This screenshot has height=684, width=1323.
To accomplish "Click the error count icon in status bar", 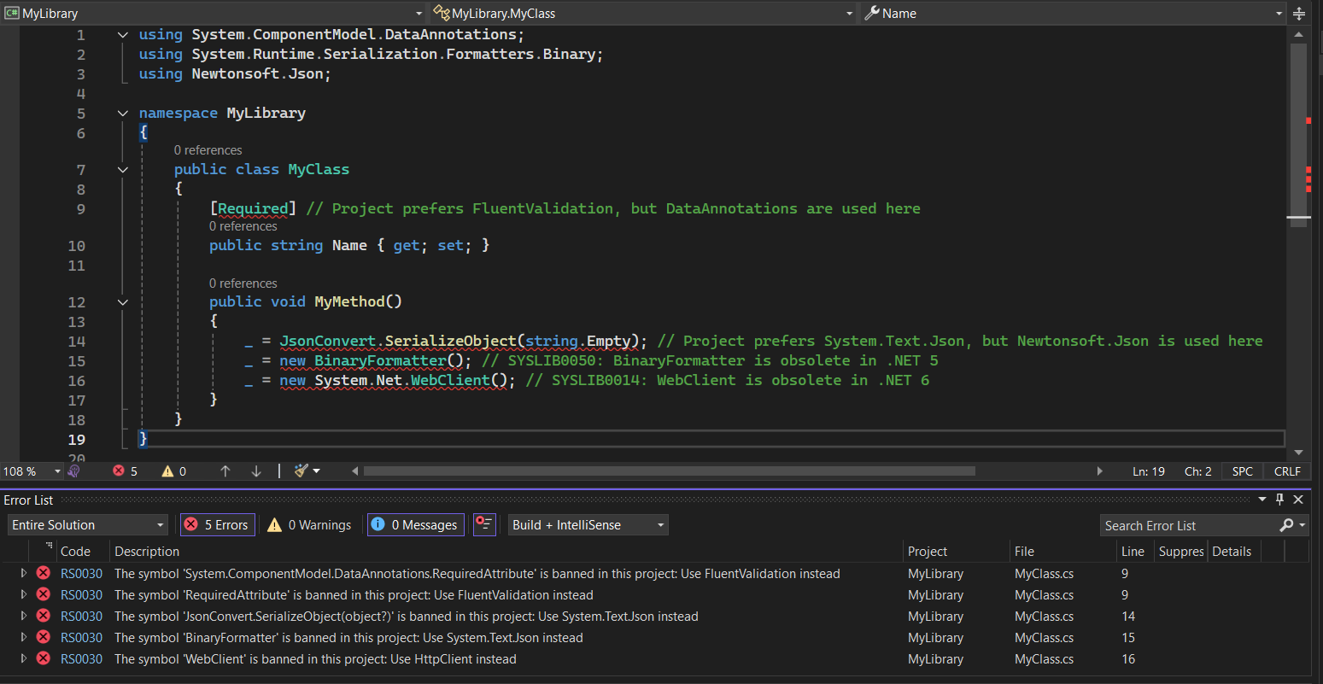I will [119, 471].
